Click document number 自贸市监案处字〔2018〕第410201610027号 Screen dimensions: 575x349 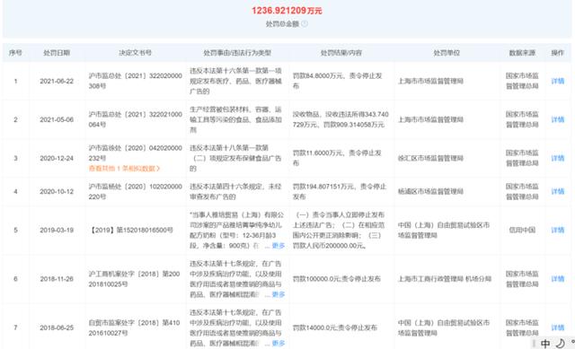tap(134, 327)
